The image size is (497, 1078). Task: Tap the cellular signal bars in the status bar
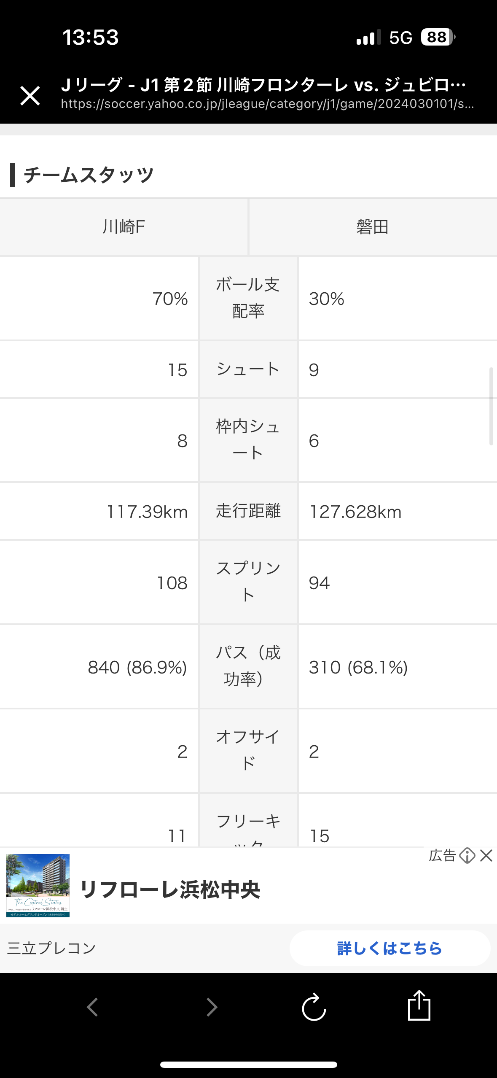(368, 37)
